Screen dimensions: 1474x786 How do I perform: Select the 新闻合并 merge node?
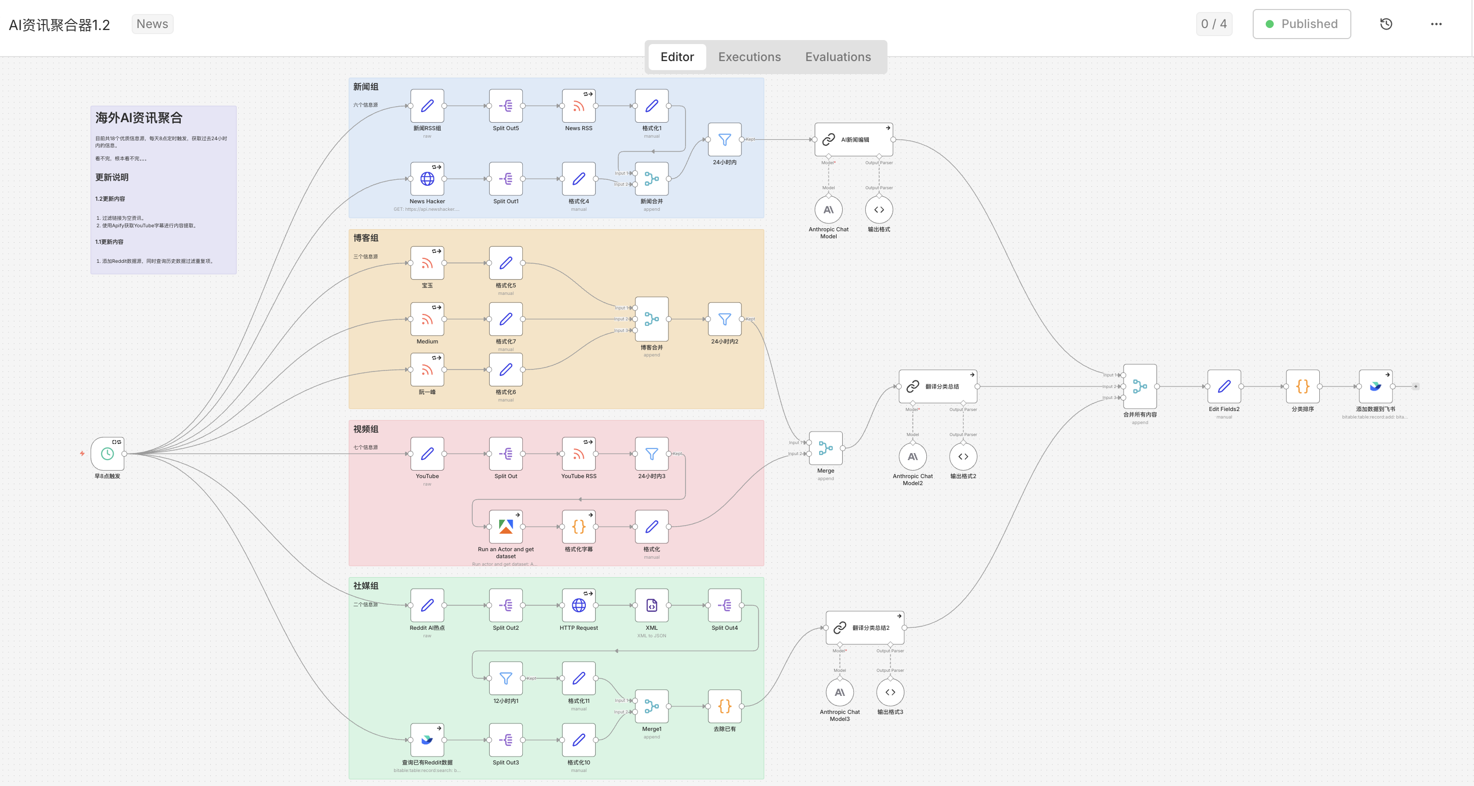point(651,179)
